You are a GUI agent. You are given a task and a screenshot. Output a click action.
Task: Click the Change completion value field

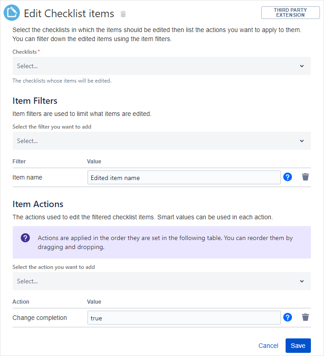coord(183,318)
